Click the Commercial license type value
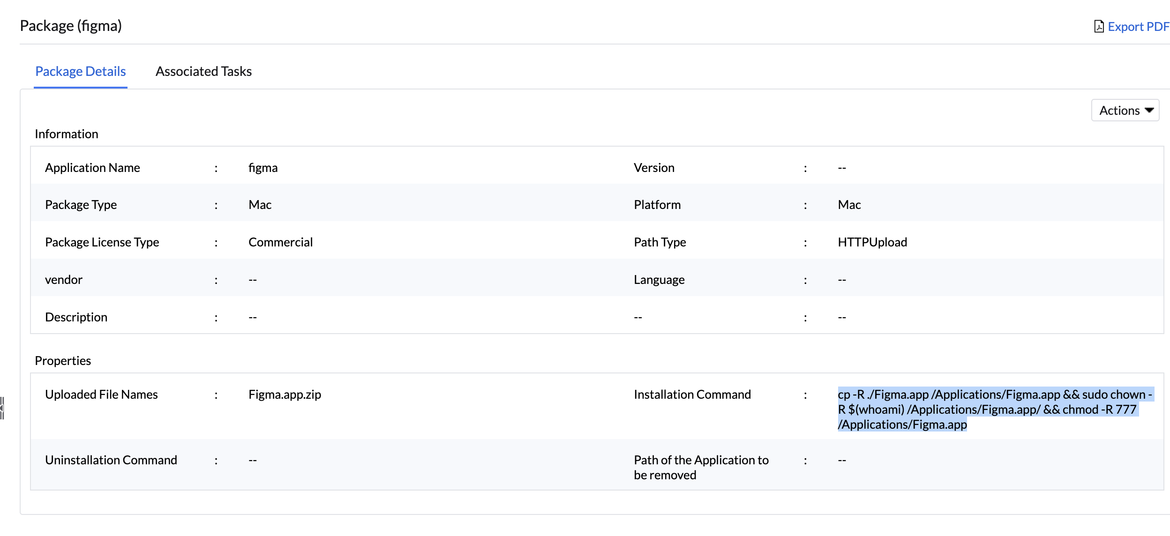This screenshot has height=536, width=1170. click(280, 242)
